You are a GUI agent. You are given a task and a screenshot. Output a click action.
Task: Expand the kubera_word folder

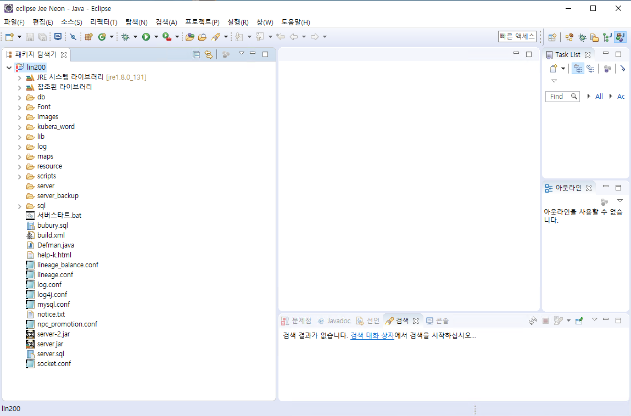pos(19,127)
